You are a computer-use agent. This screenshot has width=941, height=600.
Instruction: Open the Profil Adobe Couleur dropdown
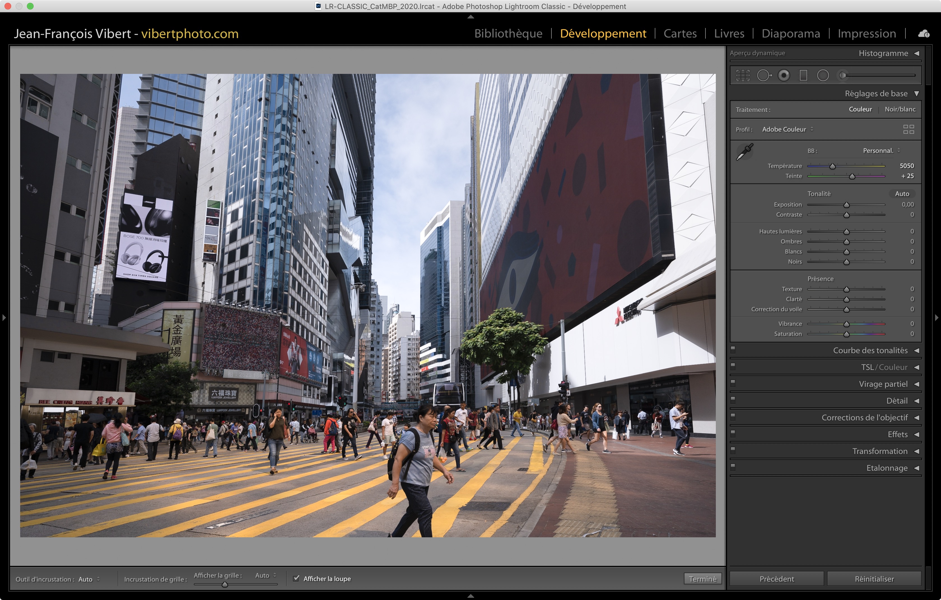point(788,129)
